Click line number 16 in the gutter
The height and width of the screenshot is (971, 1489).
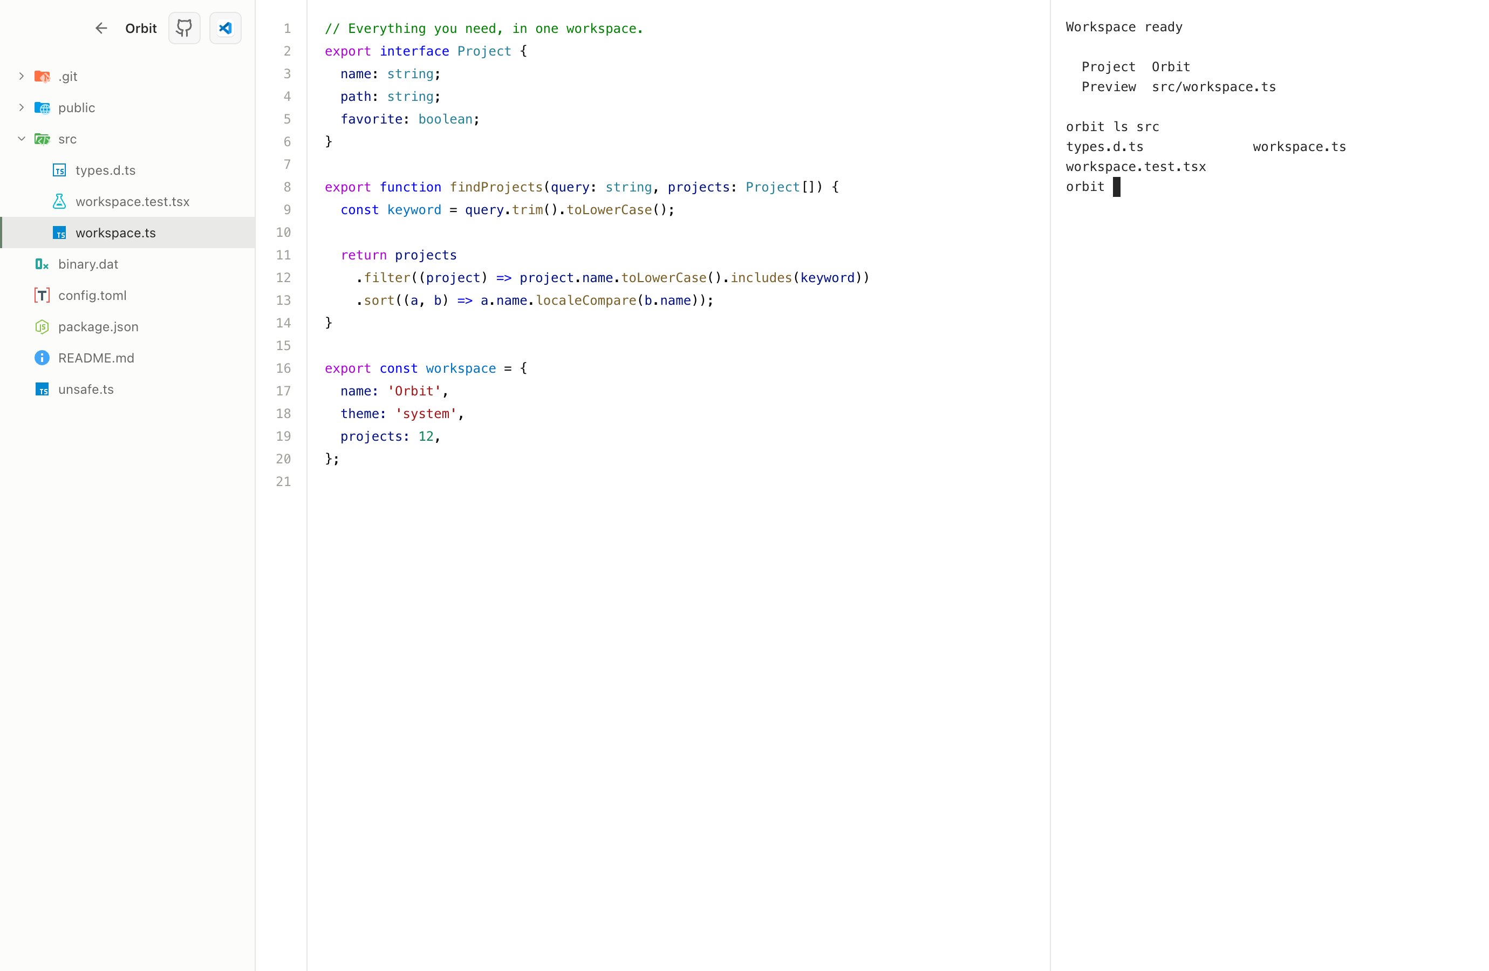[x=283, y=368]
